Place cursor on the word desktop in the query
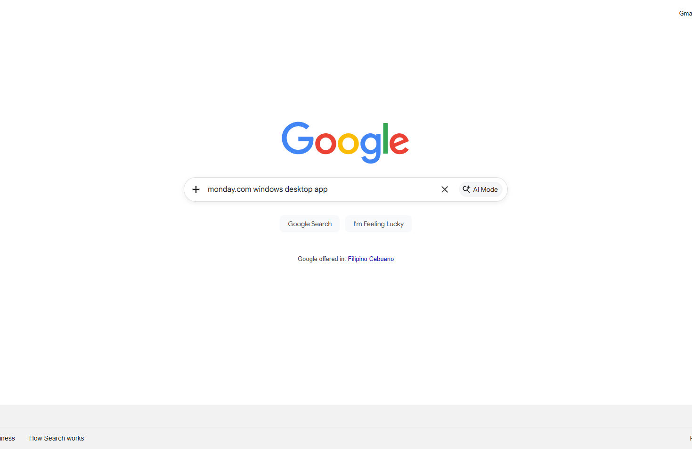 tap(299, 189)
